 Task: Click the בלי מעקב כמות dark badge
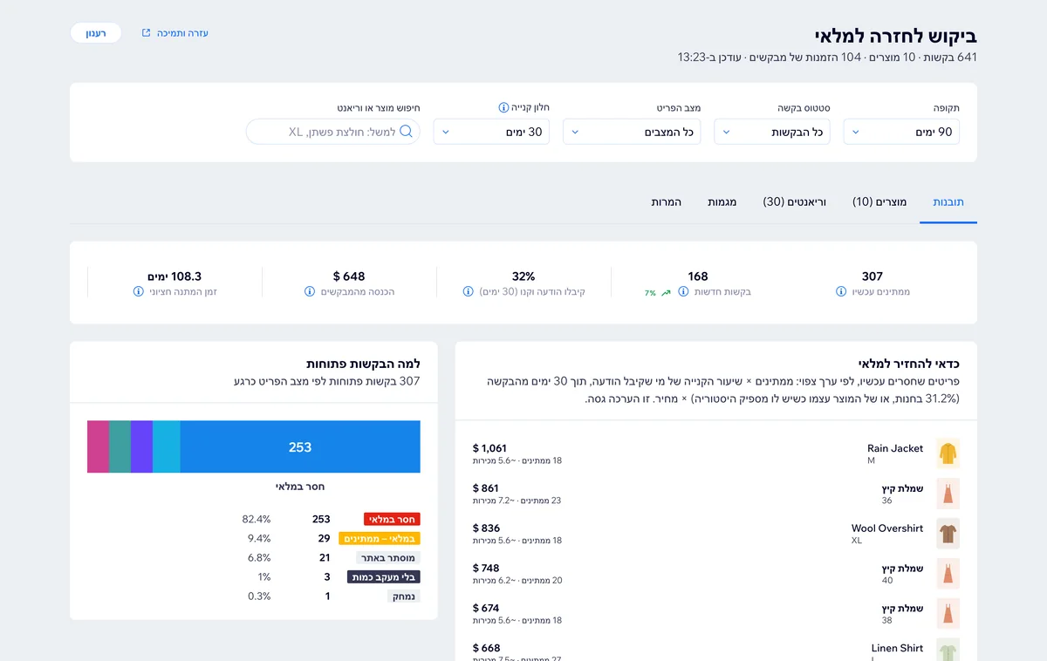[x=384, y=577]
